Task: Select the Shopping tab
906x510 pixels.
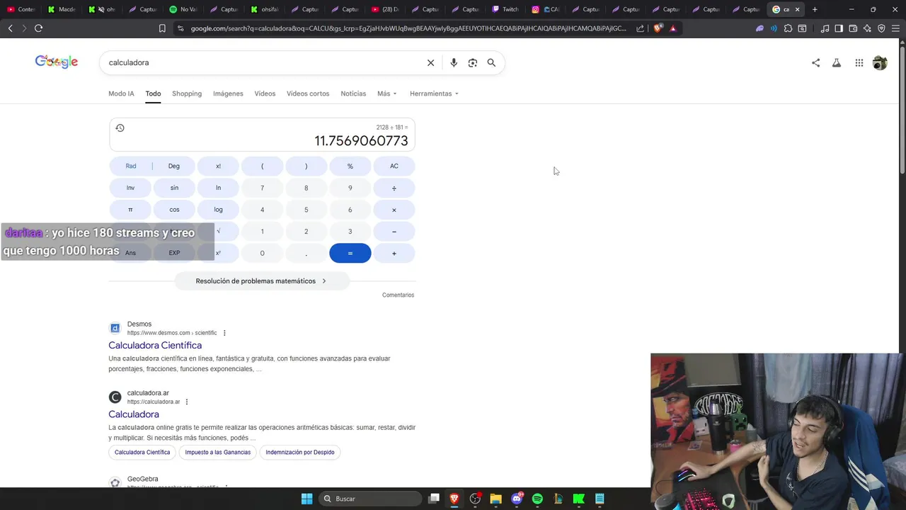Action: tap(187, 93)
